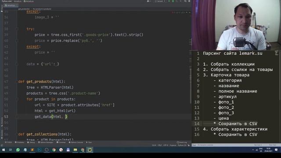
Task: Toggle tool window quick access in the status bar corner
Action: (2, 145)
